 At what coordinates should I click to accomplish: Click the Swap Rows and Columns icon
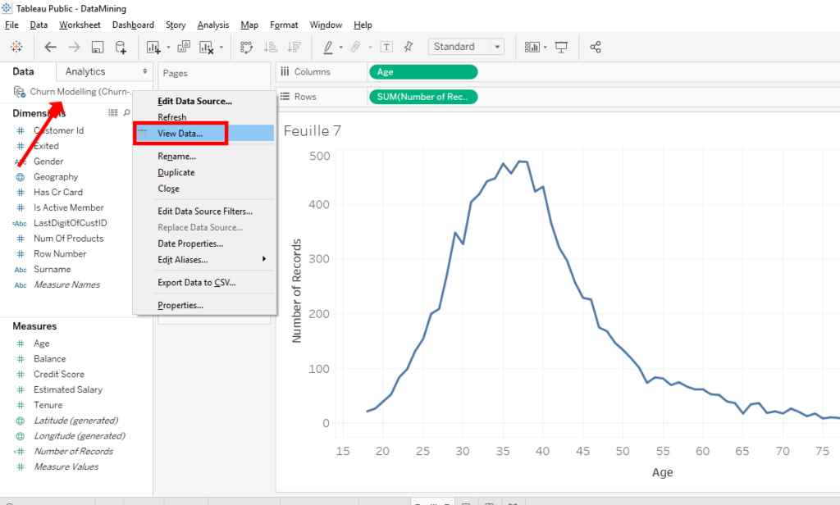click(246, 47)
